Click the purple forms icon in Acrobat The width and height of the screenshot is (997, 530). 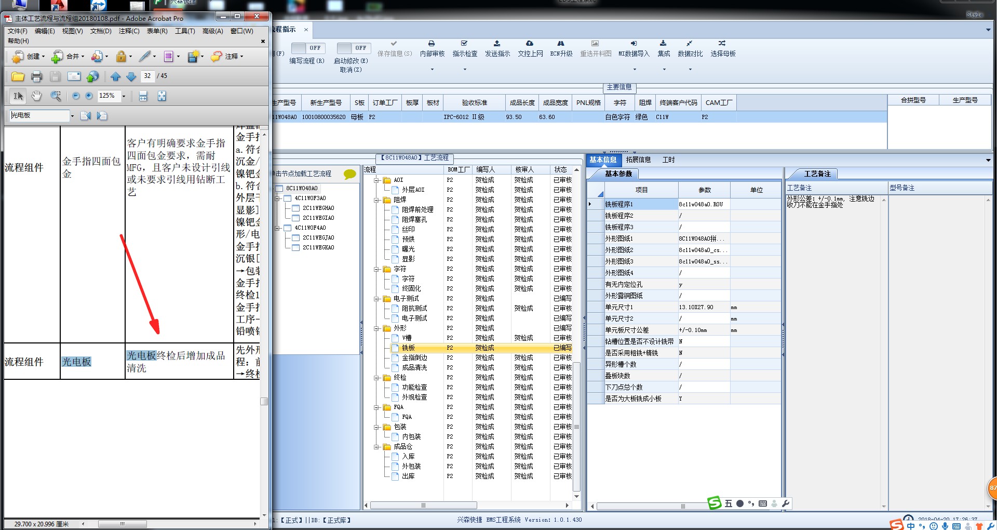pos(168,56)
